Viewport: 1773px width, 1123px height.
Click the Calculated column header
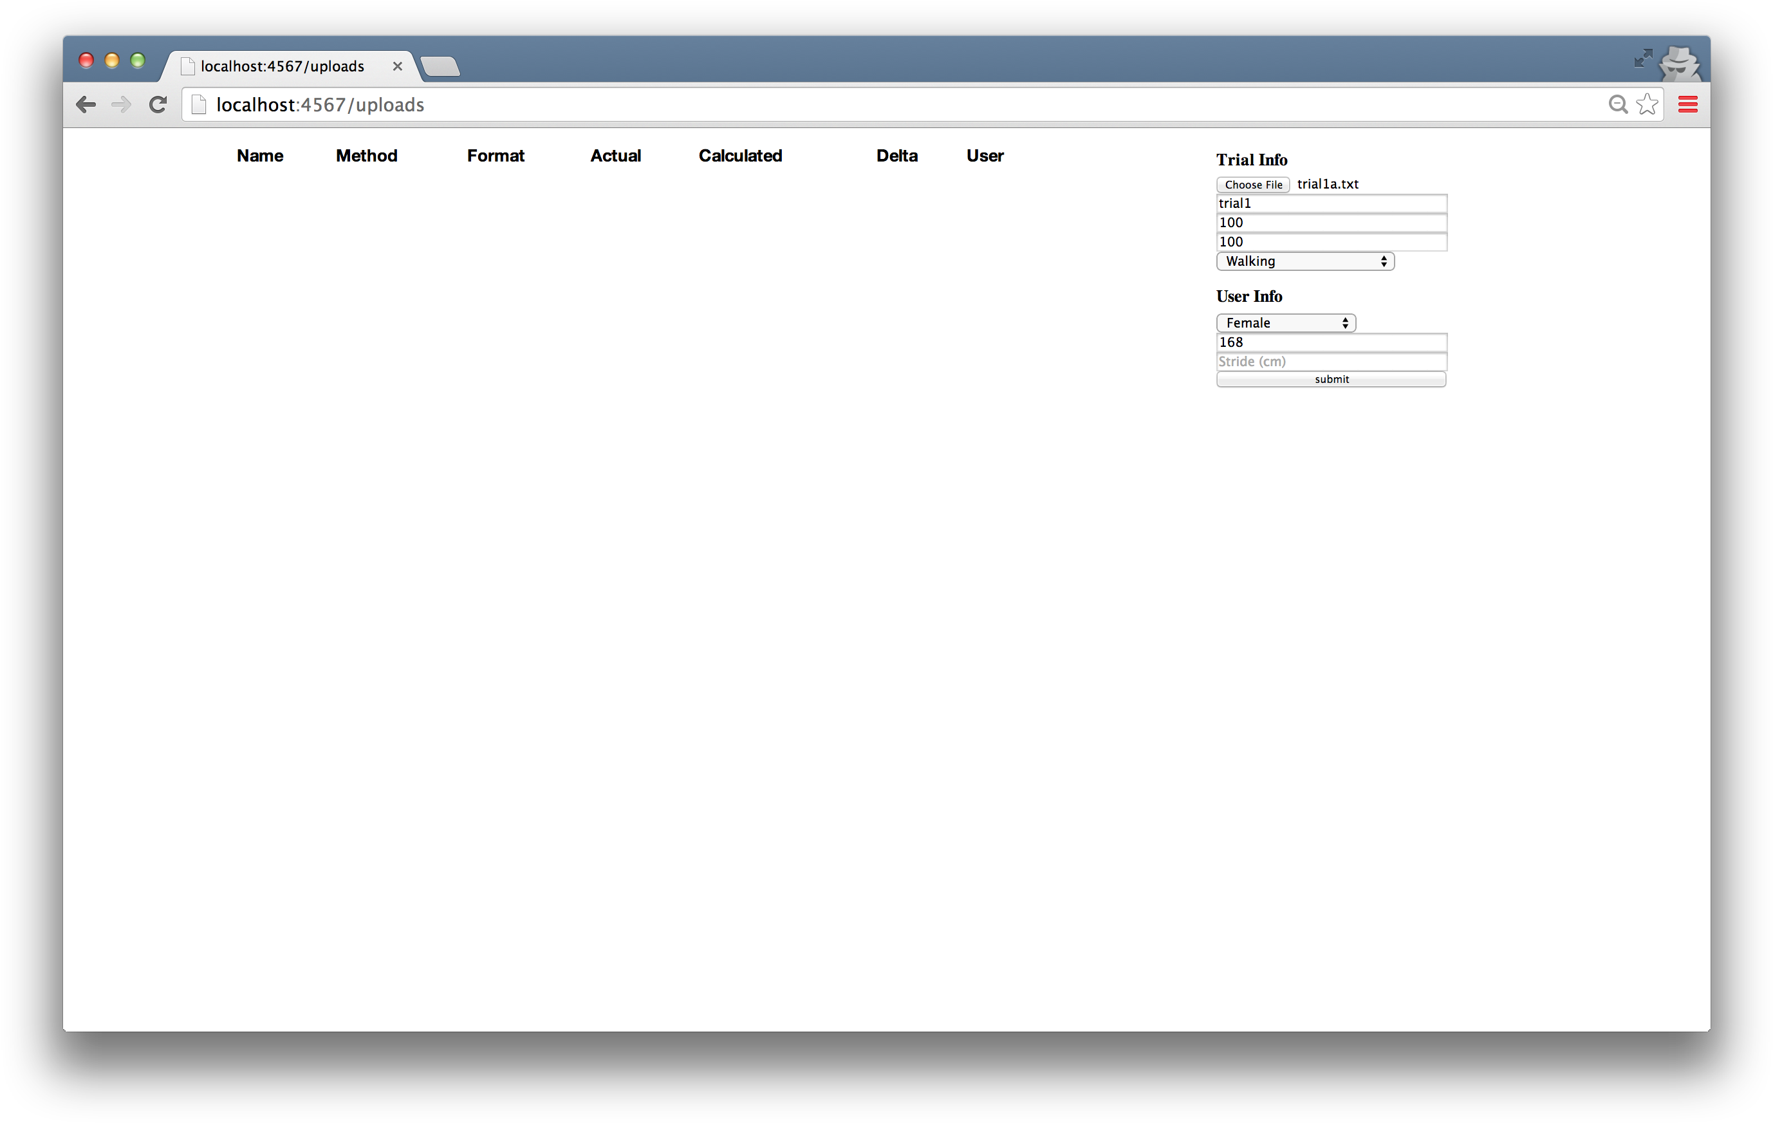(740, 156)
